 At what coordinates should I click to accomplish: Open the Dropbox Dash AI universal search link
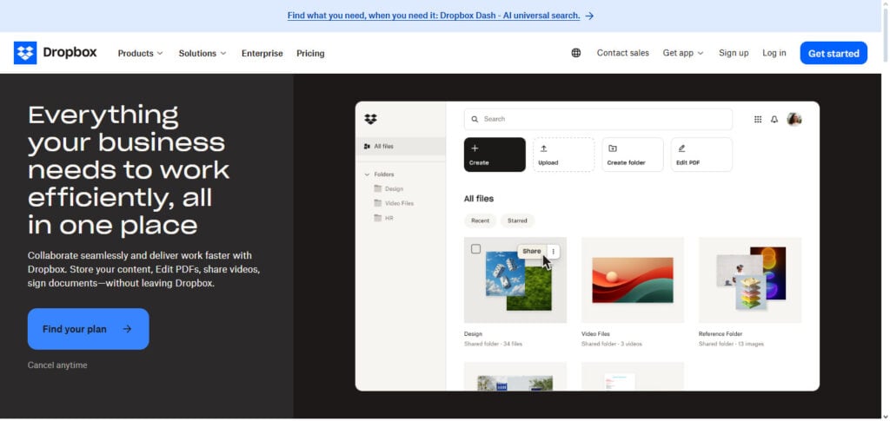click(x=434, y=16)
